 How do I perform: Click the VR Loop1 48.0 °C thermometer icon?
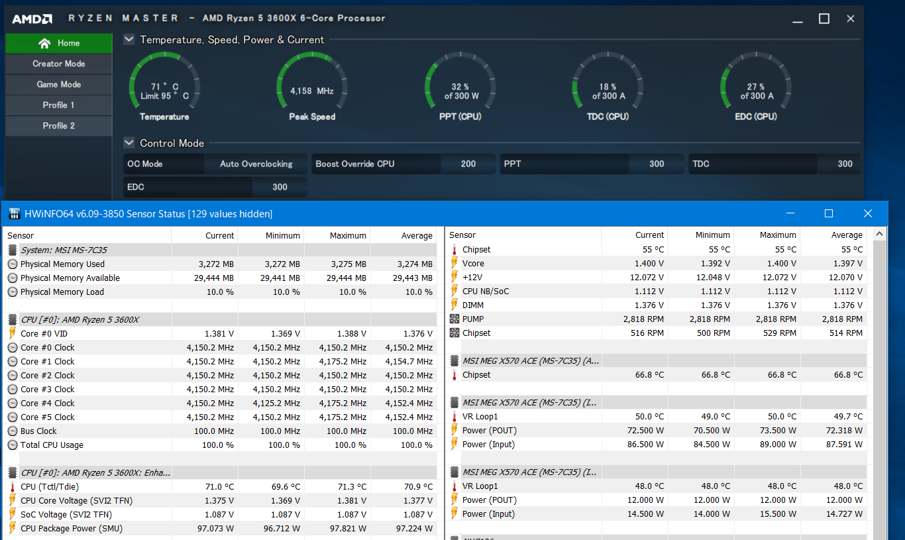point(454,486)
